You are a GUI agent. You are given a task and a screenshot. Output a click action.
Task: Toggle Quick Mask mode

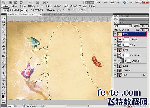4,101
